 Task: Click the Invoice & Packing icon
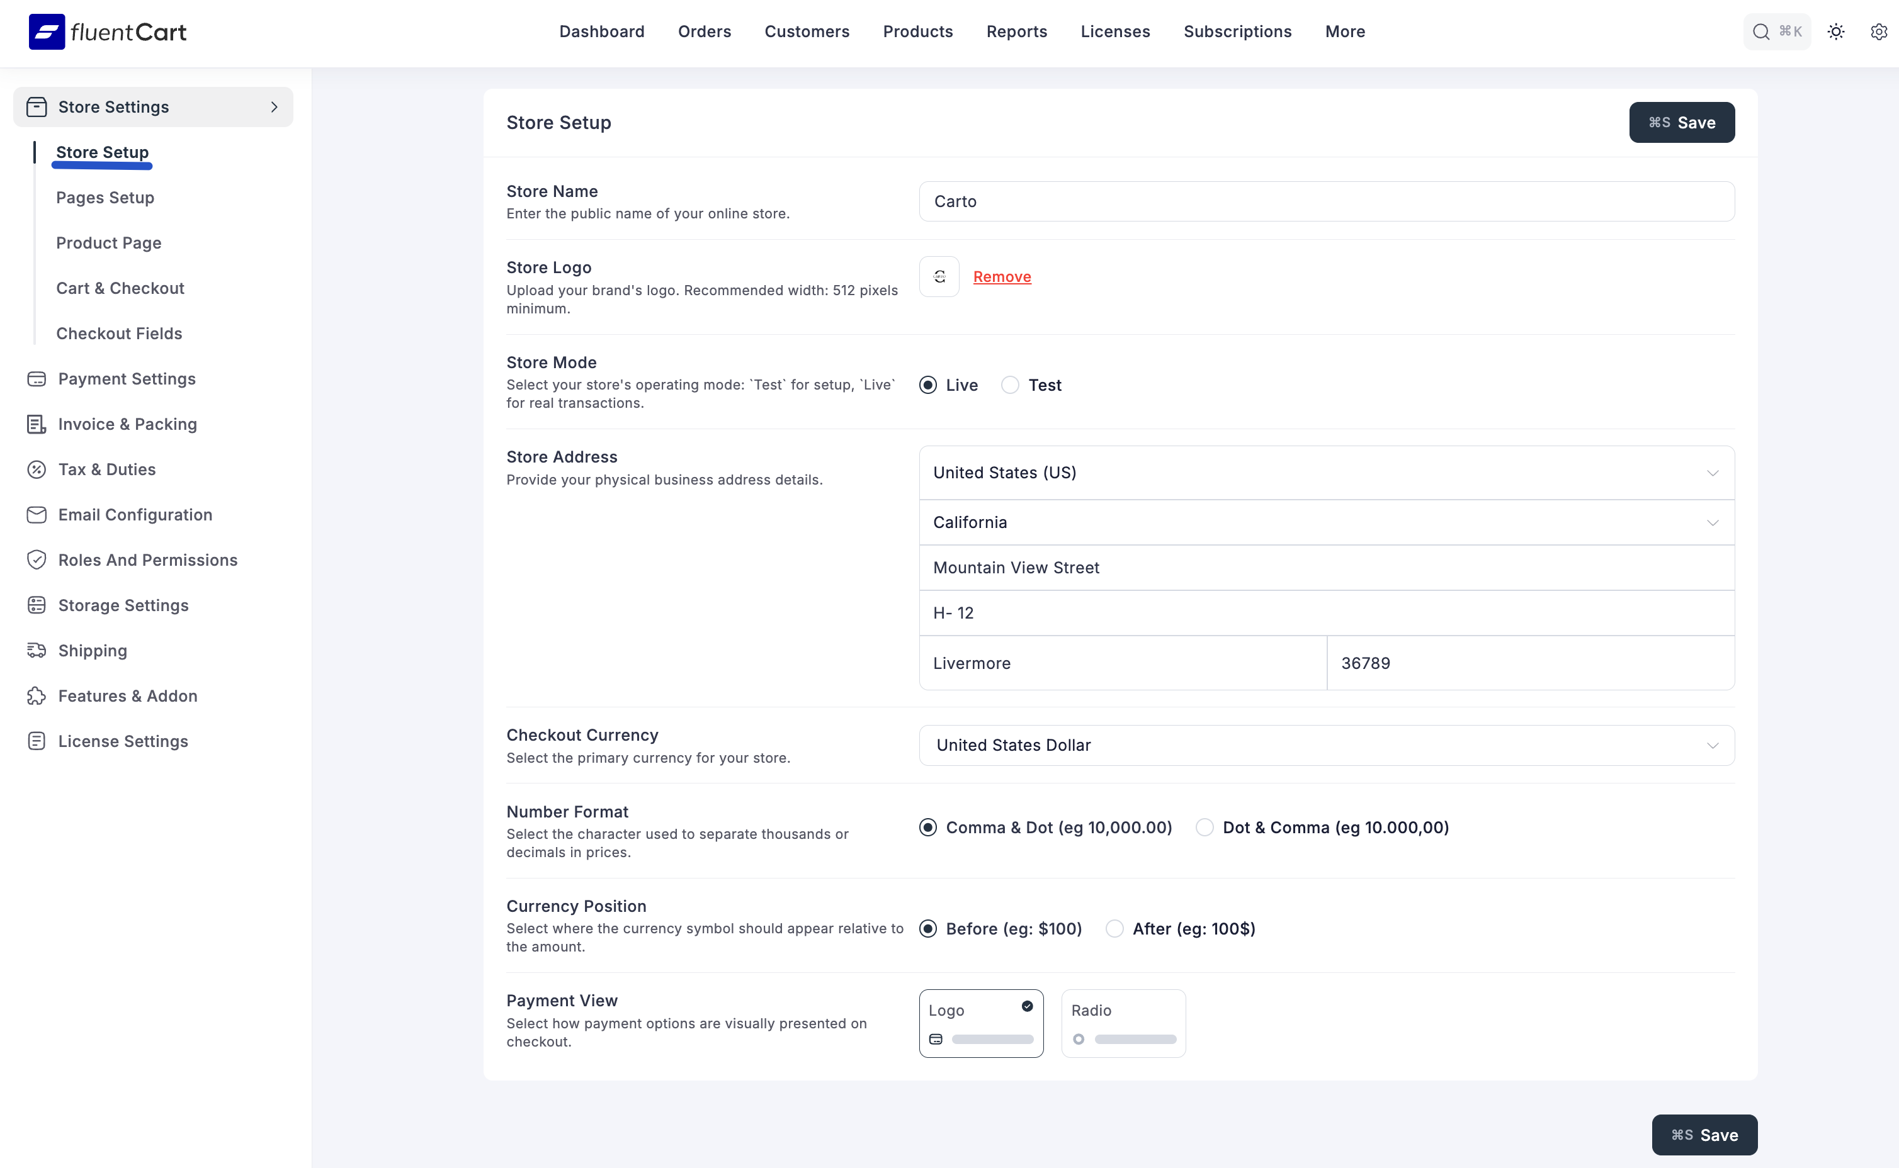38,424
